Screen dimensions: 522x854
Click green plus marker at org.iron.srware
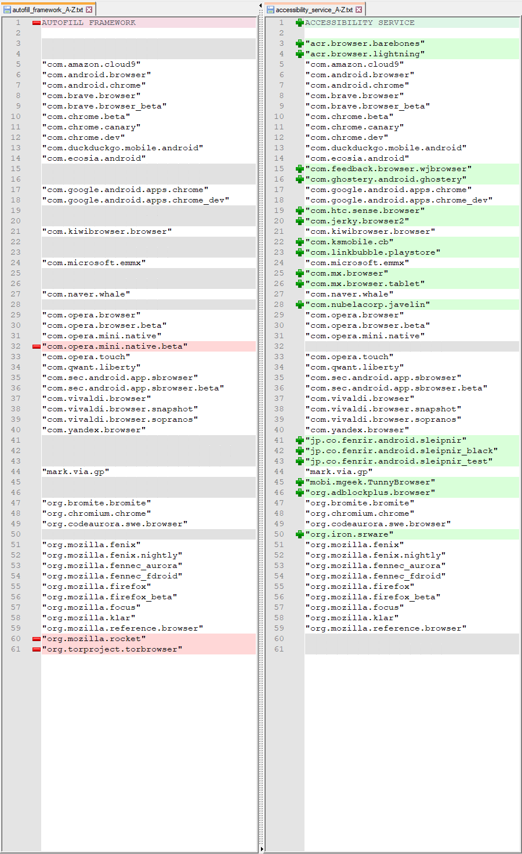pyautogui.click(x=299, y=534)
